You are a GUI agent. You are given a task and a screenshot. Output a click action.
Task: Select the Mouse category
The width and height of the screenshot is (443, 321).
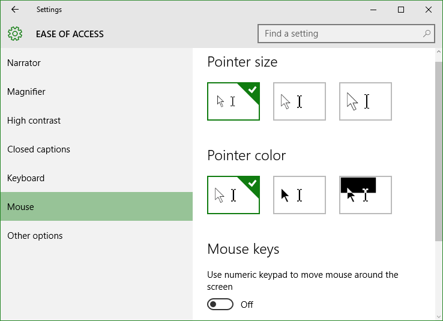click(96, 206)
